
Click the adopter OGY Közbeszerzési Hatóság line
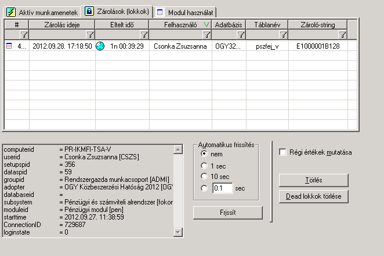88,187
